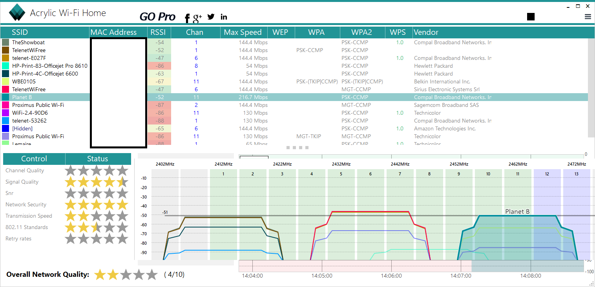This screenshot has width=595, height=287.
Task: Select the [Hidden] network row
Action: click(294, 128)
